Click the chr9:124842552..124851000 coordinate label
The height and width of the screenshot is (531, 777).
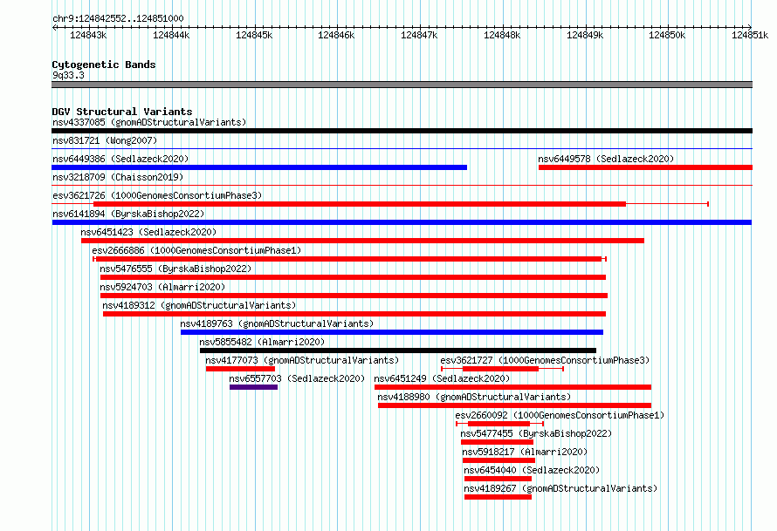coord(118,18)
